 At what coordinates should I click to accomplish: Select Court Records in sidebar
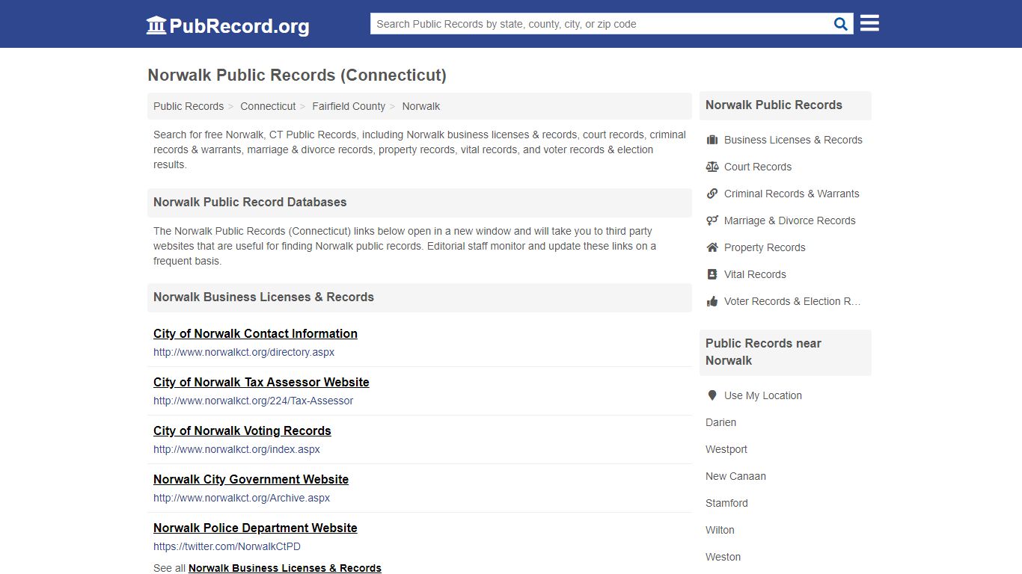tap(758, 167)
